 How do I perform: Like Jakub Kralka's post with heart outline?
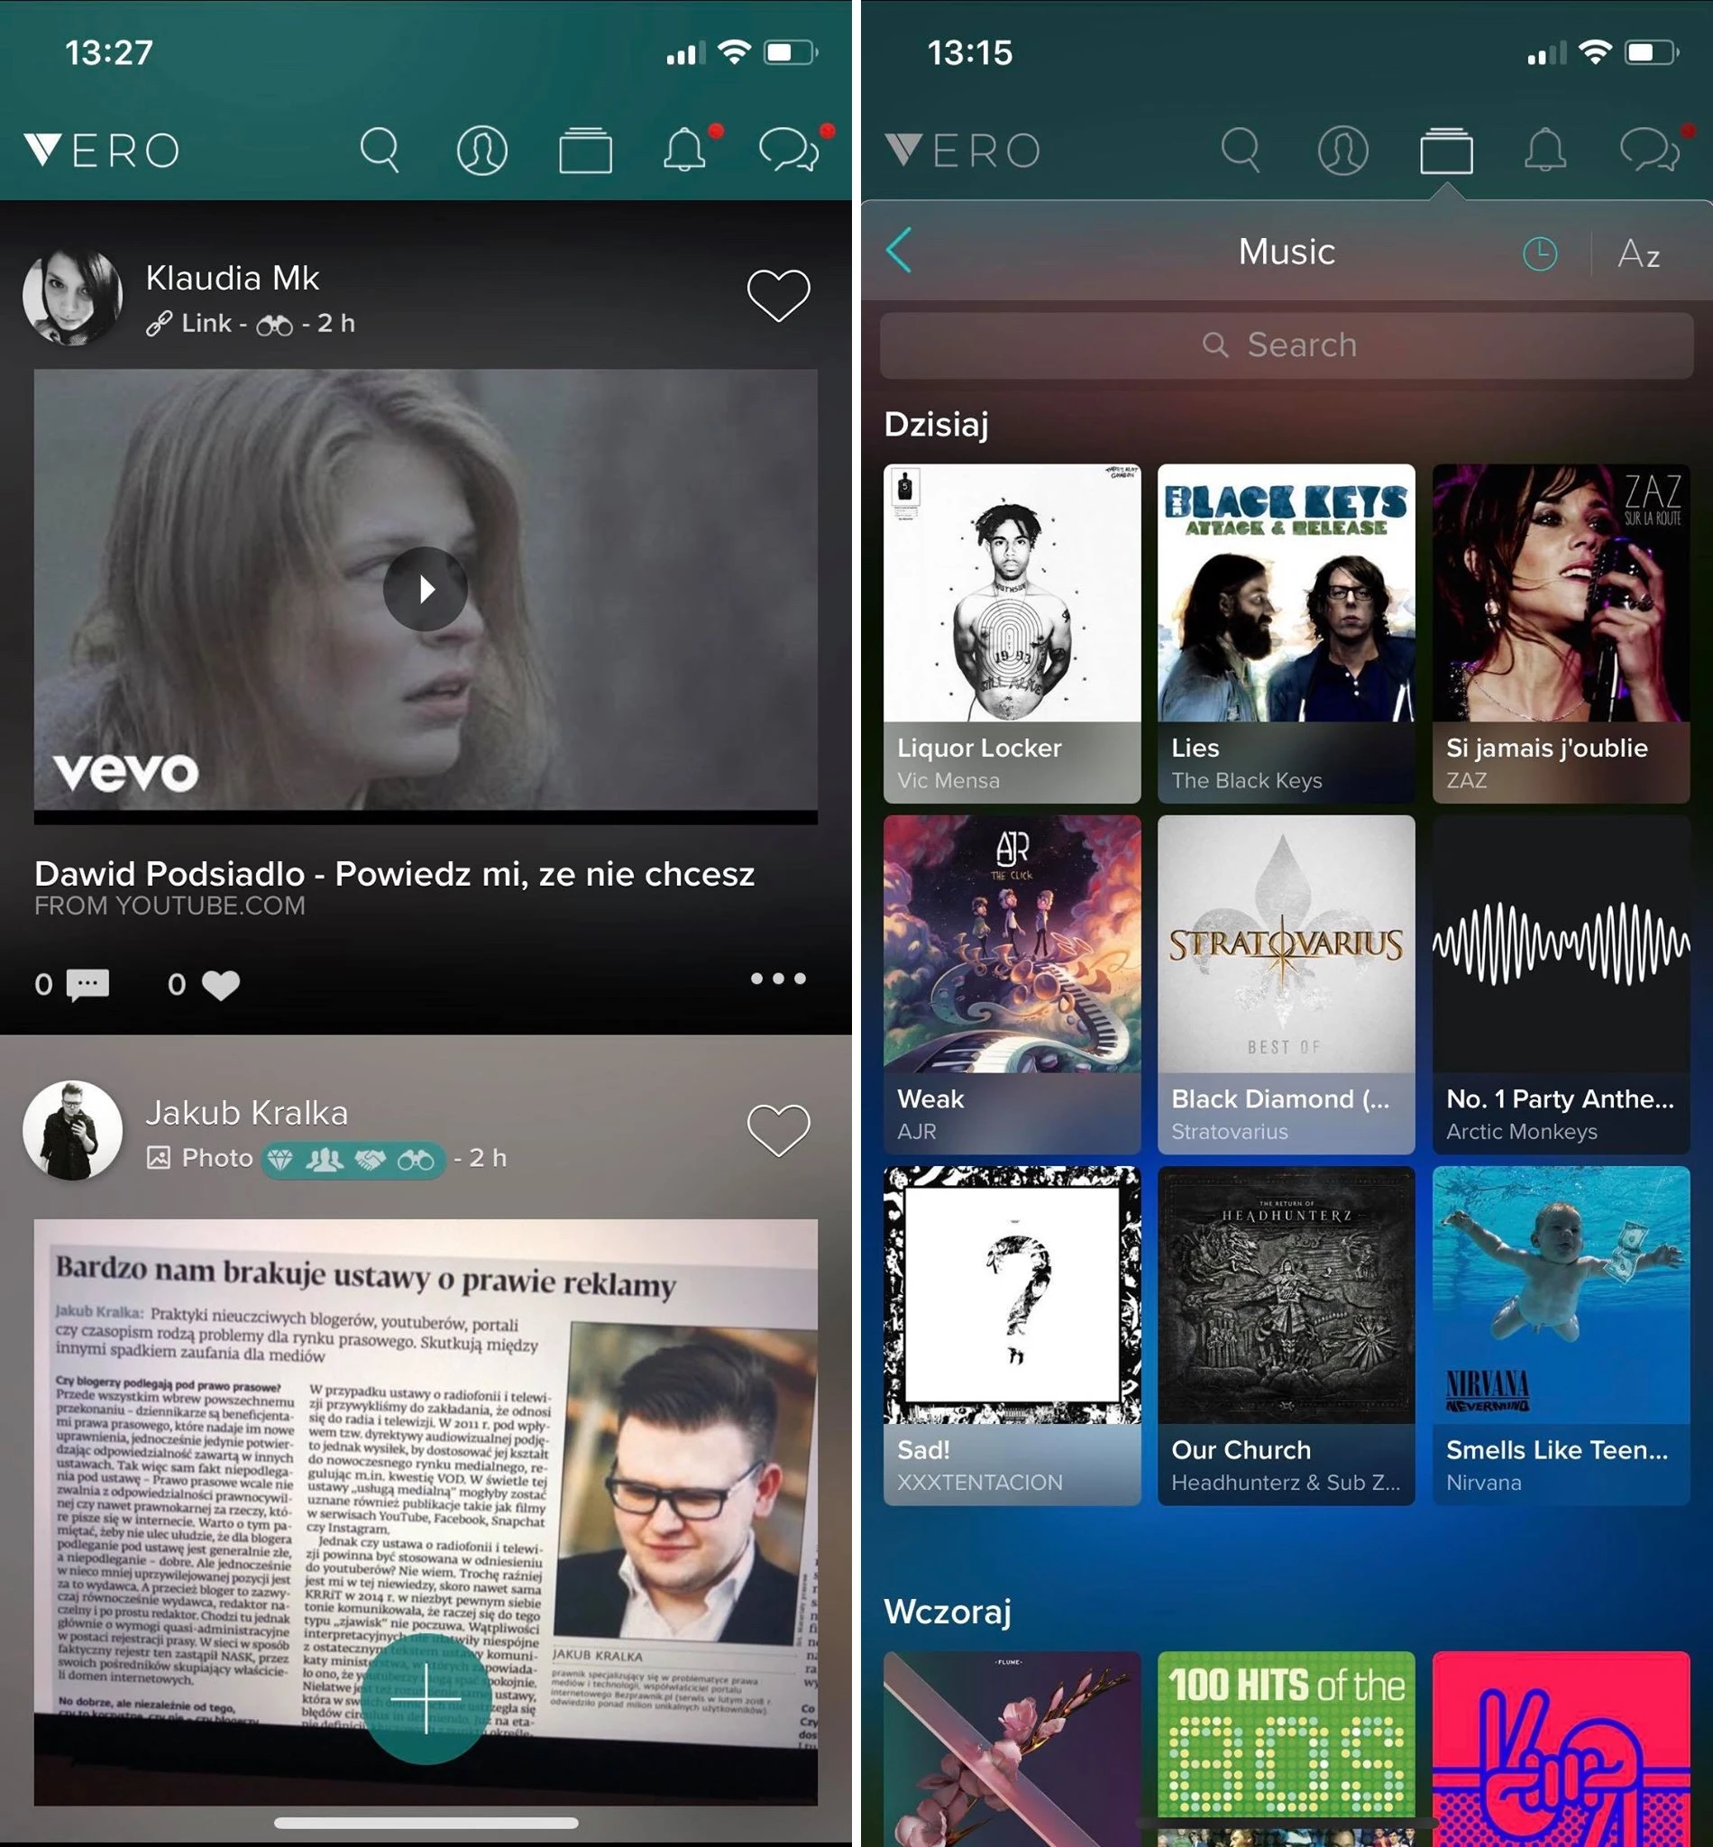pyautogui.click(x=779, y=1131)
